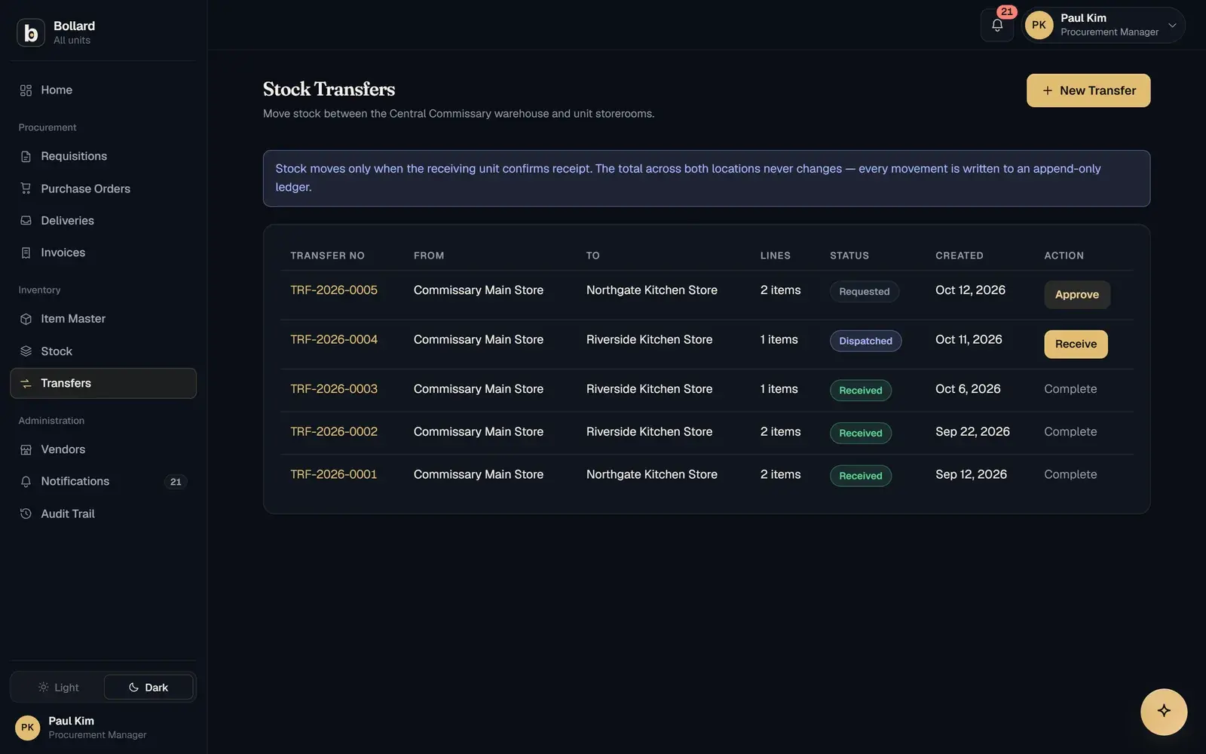Click the Bollard logo icon

31,32
